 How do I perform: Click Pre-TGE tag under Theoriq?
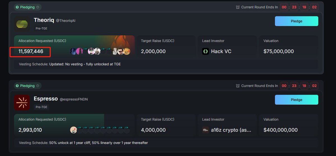(41, 29)
